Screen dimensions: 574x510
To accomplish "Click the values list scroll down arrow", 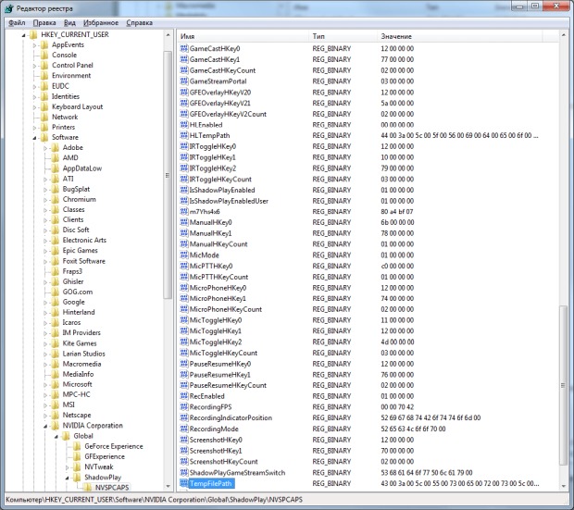I will 563,486.
